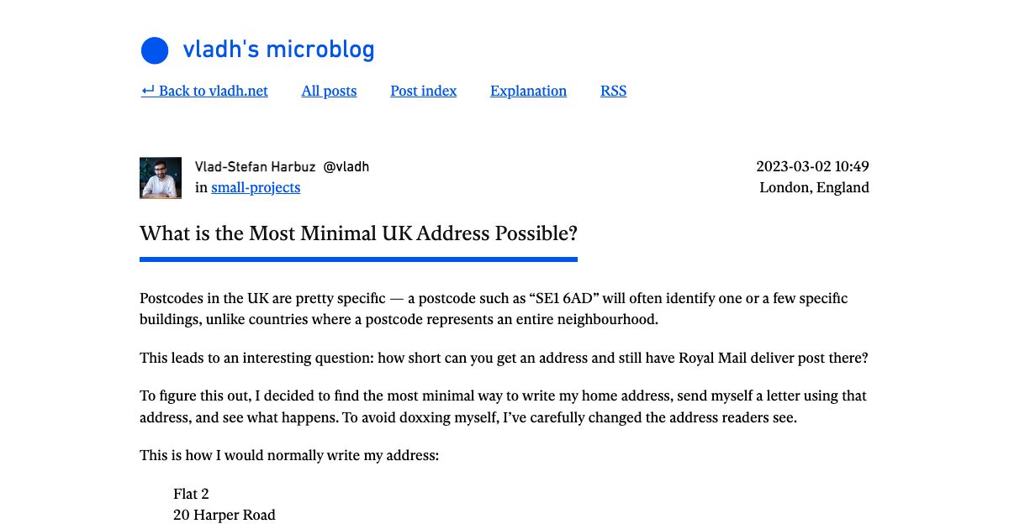Click the return arrow beside Back to vladh.net
Viewport: 1009px width, 529px height.
[148, 90]
